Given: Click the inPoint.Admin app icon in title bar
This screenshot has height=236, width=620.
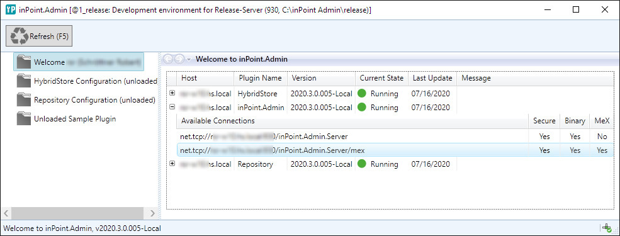Looking at the screenshot, I should 10,10.
